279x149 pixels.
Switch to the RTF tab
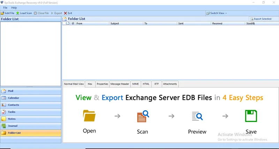[157, 84]
